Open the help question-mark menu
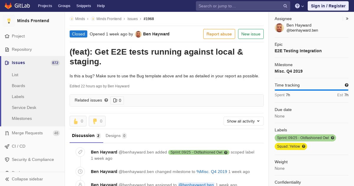Screen dimensions: 354x186 (299, 6)
